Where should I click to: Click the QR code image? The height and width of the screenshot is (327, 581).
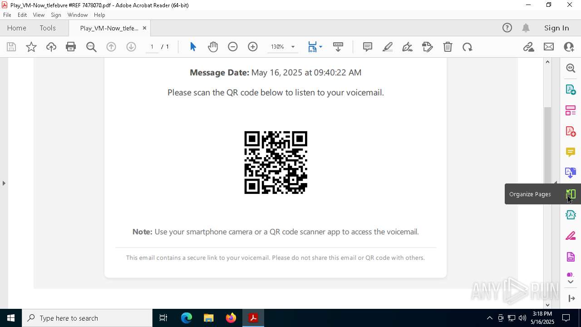point(276,162)
